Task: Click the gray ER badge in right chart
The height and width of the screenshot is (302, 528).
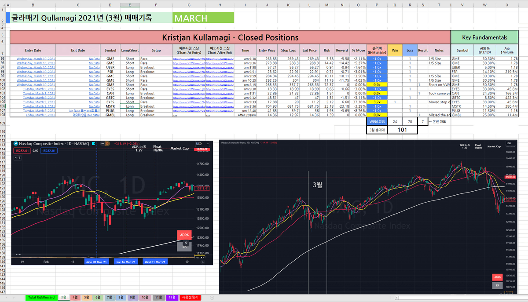Action: pos(497,286)
